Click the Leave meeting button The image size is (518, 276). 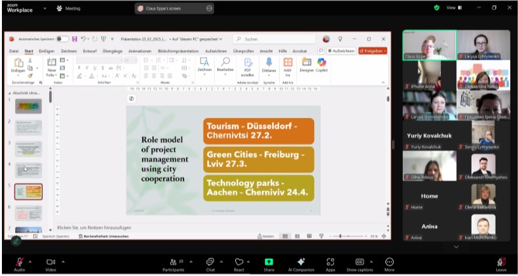(501, 263)
